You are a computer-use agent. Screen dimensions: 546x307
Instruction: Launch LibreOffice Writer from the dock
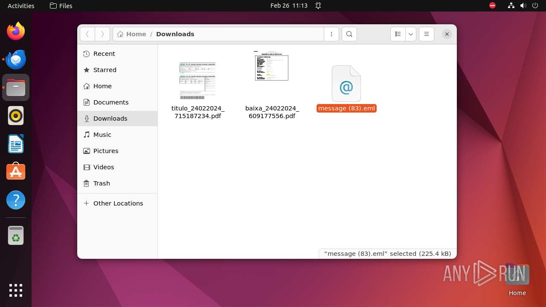[16, 144]
